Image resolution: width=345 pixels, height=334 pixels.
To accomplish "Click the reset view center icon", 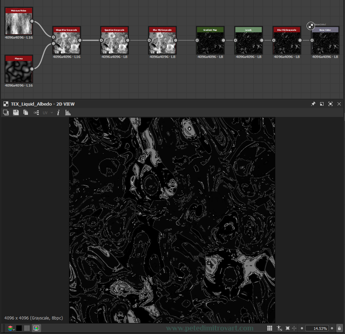I will 294,328.
